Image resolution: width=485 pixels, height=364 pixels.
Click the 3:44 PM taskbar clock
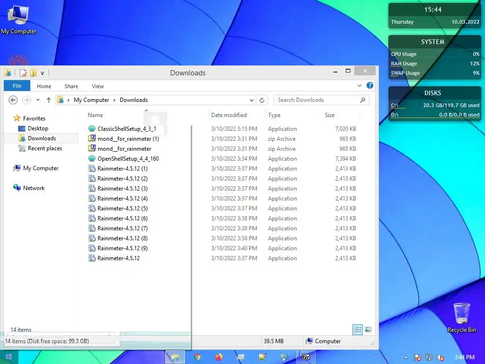464,357
